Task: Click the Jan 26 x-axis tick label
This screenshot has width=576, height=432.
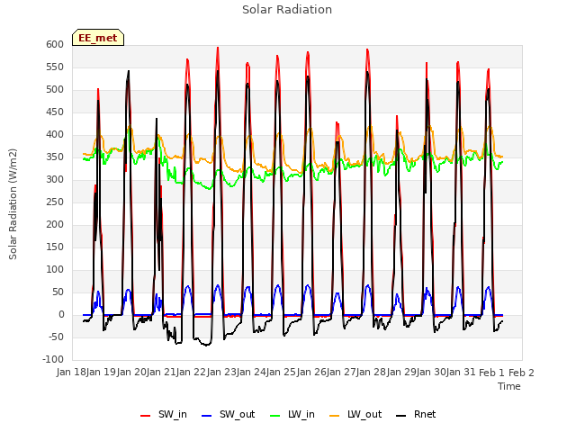Action: [x=311, y=373]
